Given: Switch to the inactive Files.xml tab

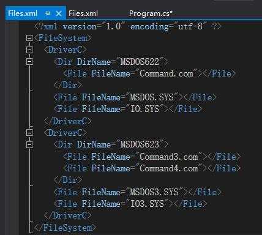Looking at the screenshot, I should tap(83, 13).
